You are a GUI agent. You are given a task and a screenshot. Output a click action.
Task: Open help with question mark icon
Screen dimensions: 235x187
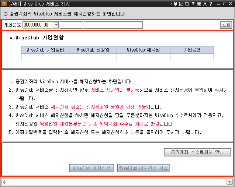coord(211,4)
